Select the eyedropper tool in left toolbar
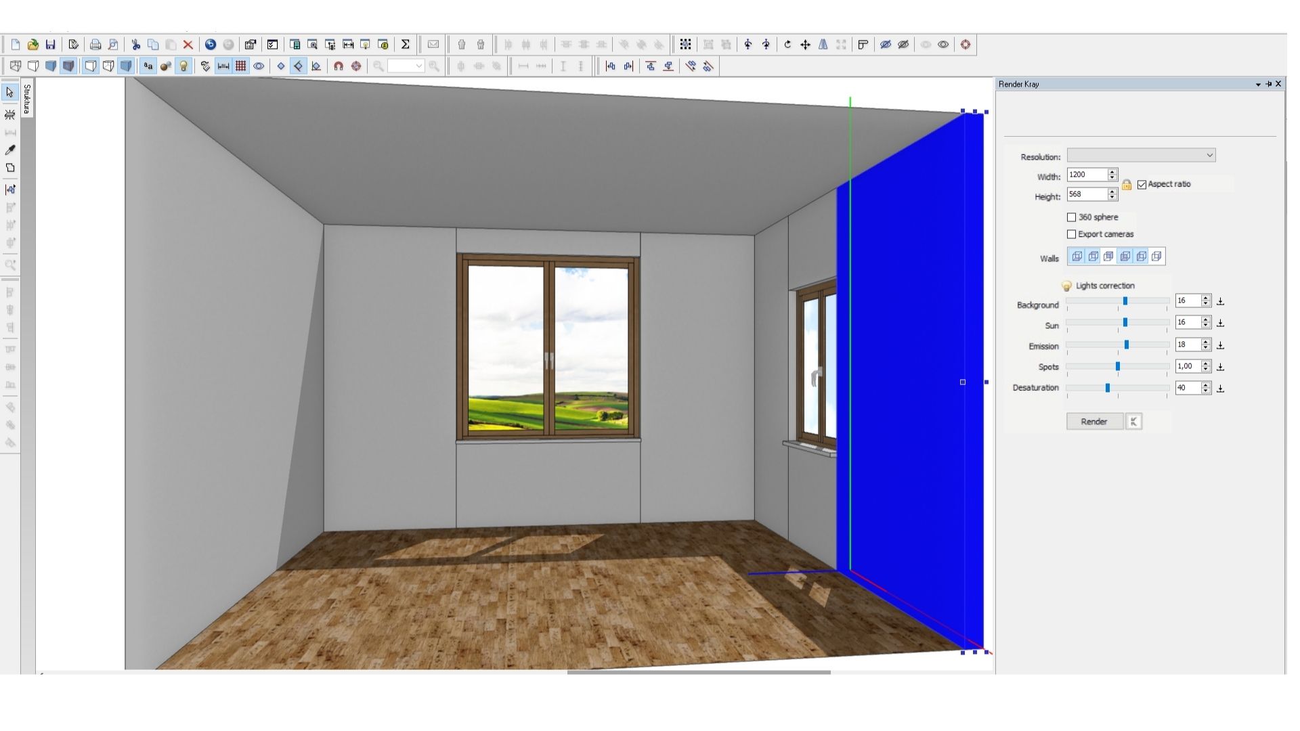Viewport: 1300px width, 731px height. (x=10, y=150)
